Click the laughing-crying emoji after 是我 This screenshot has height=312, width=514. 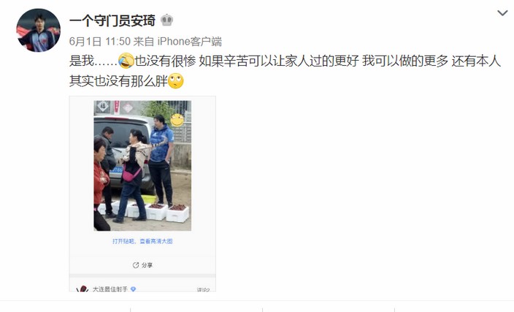pos(126,61)
